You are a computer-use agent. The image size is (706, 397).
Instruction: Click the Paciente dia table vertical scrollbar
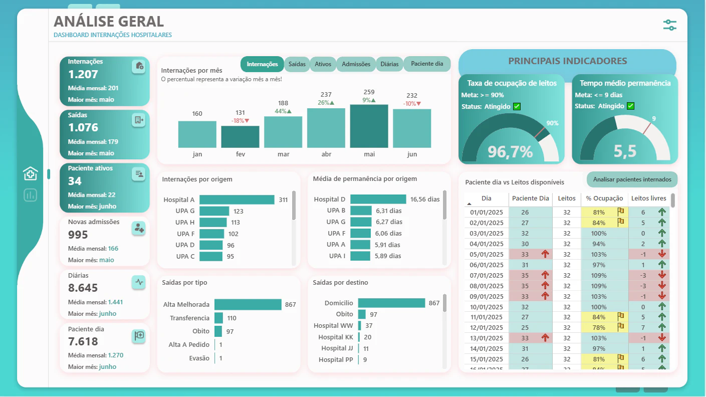click(672, 201)
